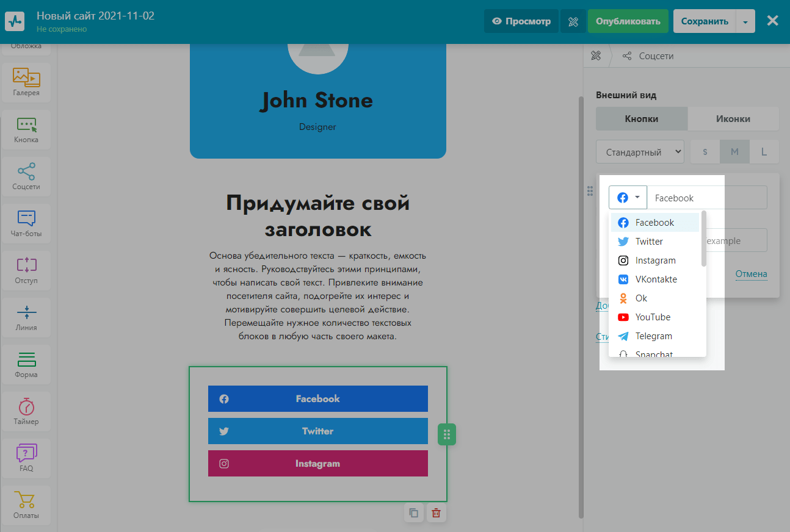Select the Кнопка block icon
Image resolution: width=790 pixels, height=532 pixels.
26,129
